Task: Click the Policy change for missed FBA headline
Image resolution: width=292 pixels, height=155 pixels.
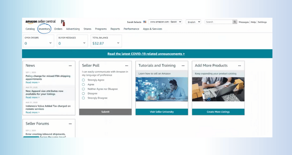Action: coord(48,78)
